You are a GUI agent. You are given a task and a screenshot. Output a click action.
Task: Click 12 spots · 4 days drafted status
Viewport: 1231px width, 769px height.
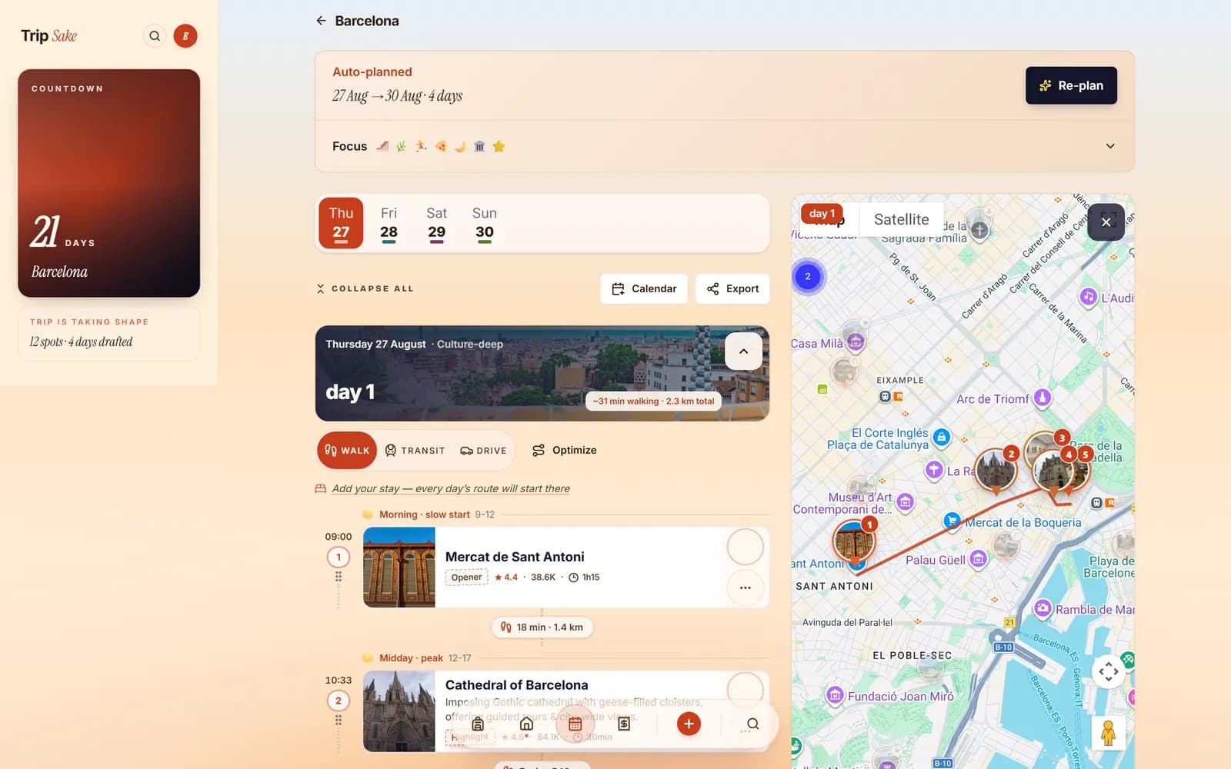tap(81, 342)
